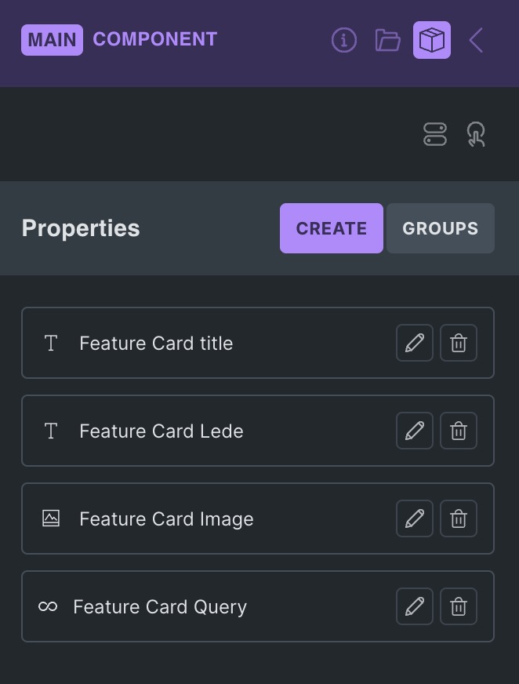Image resolution: width=519 pixels, height=684 pixels.
Task: Click the text type icon beside Feature Card title
Action: pos(50,343)
